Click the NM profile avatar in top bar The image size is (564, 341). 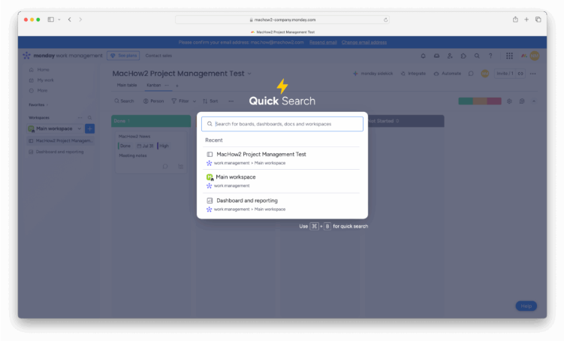pyautogui.click(x=535, y=56)
